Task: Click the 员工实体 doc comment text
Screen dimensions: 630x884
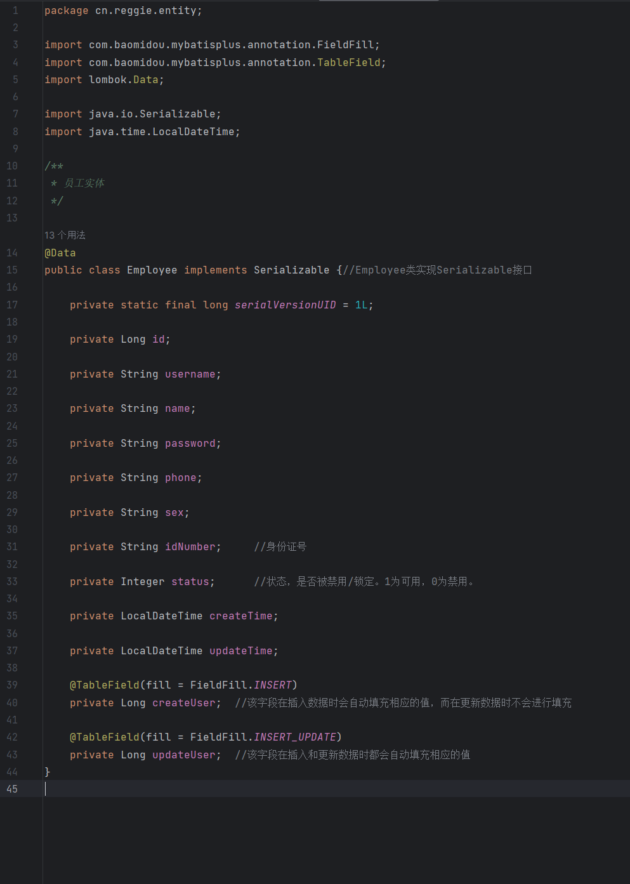Action: click(84, 183)
